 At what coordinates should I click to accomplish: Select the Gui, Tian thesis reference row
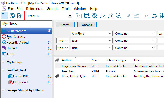click(110, 71)
